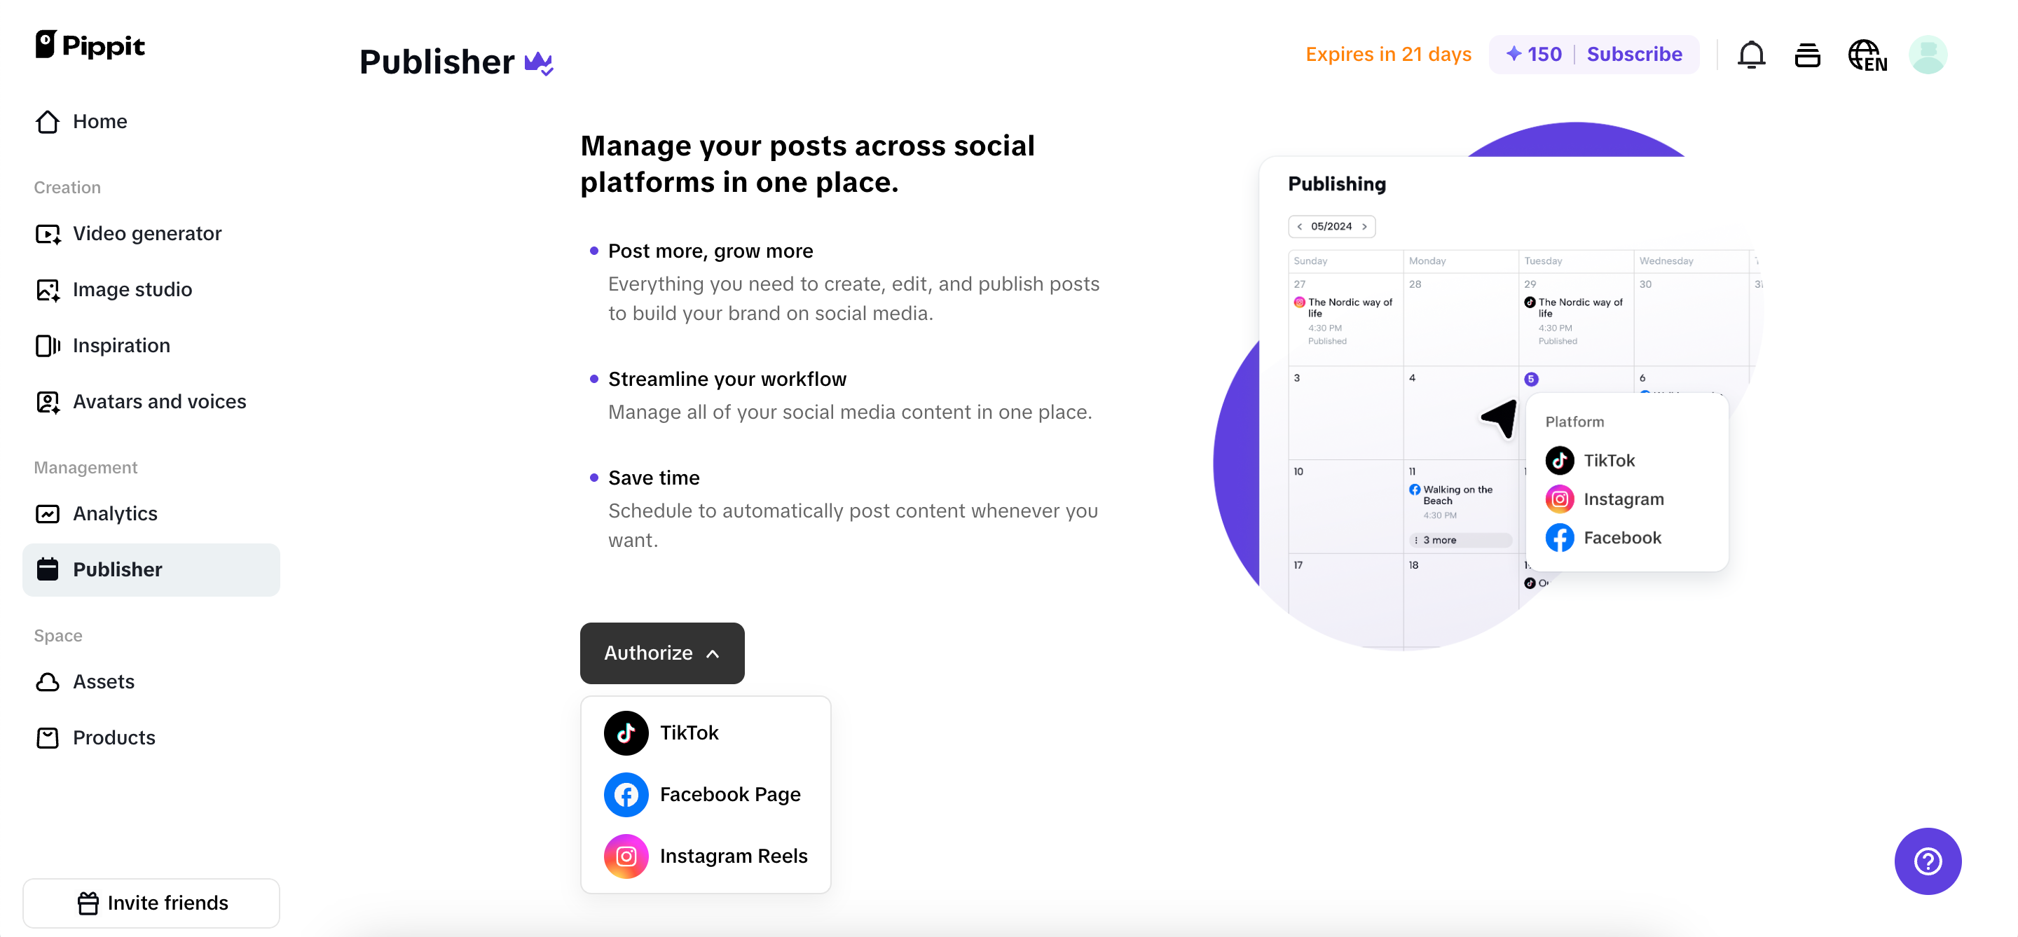
Task: Open Video generator from sidebar
Action: (146, 233)
